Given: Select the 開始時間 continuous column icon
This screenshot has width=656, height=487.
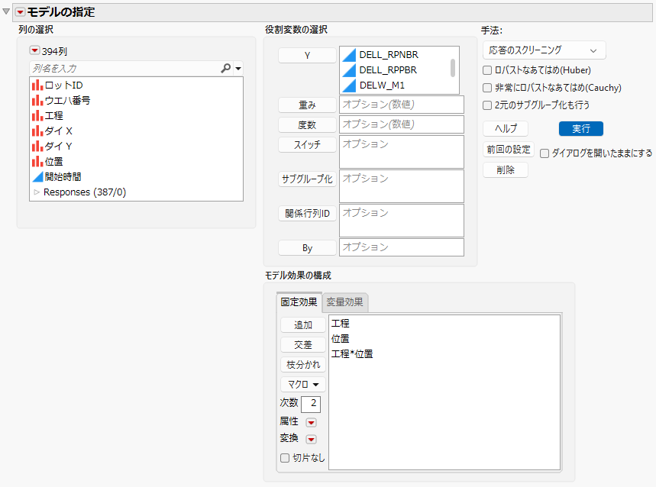Looking at the screenshot, I should [x=37, y=177].
